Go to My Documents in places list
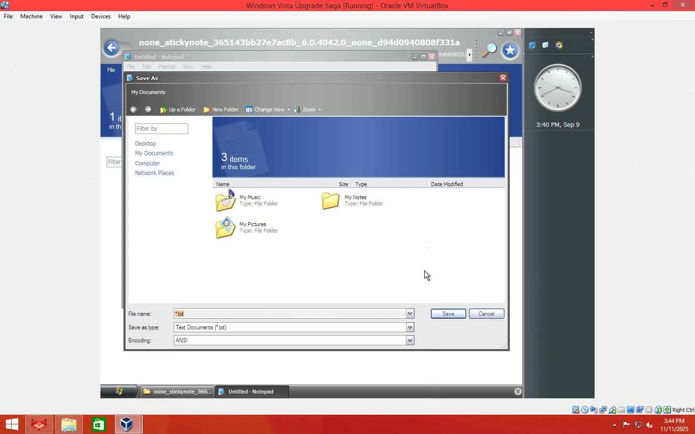Image resolution: width=695 pixels, height=434 pixels. coord(154,153)
